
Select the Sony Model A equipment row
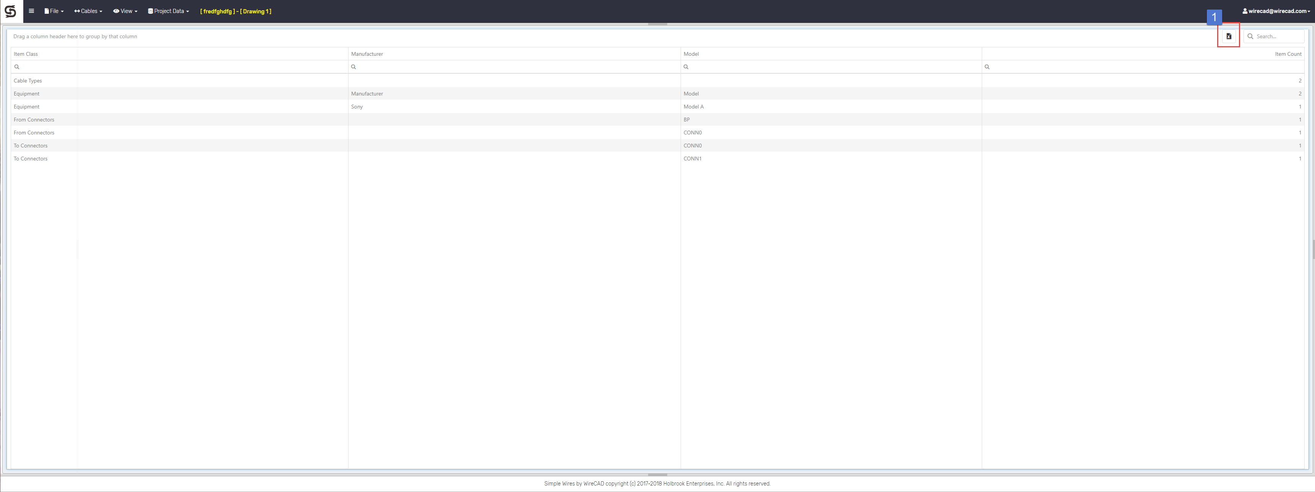357,107
